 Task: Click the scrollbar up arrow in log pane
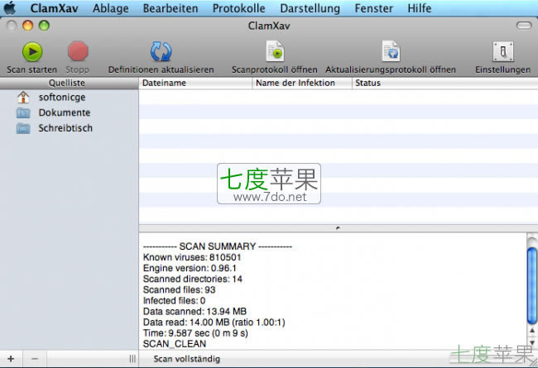[x=532, y=331]
